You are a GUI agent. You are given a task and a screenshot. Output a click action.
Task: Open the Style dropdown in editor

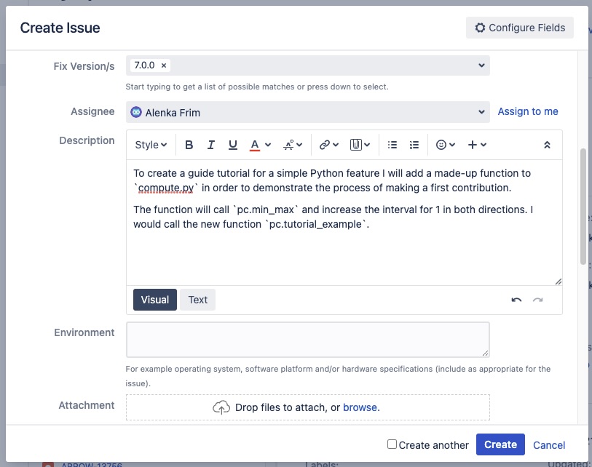click(151, 145)
